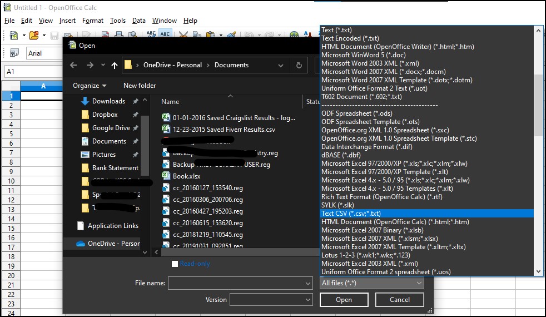Click the New spreadsheet toolbar icon
The width and height of the screenshot is (546, 317).
14,35
